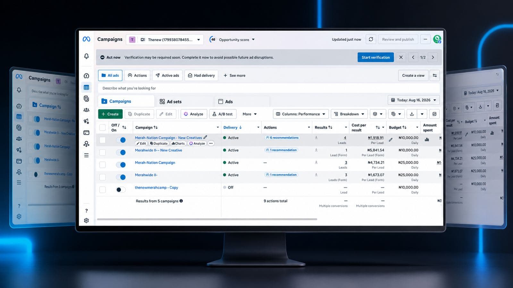
Task: Open all tools hamburger menu in sidebar
Action: click(86, 155)
